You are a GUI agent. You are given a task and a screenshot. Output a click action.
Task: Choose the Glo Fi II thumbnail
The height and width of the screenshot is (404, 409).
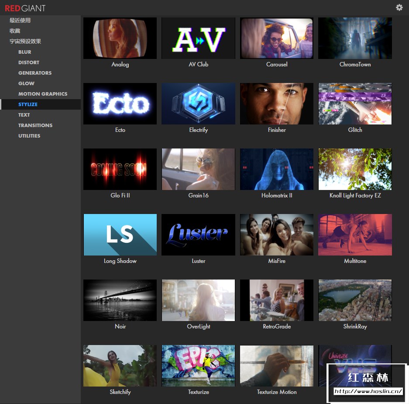pyautogui.click(x=120, y=169)
